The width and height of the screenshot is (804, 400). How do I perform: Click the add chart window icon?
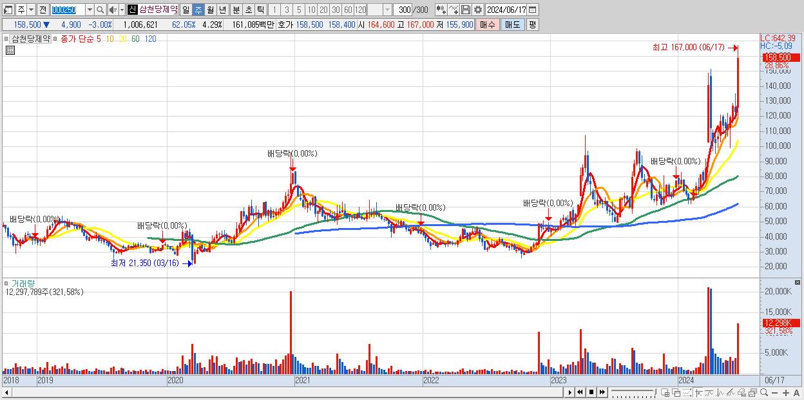(x=665, y=393)
